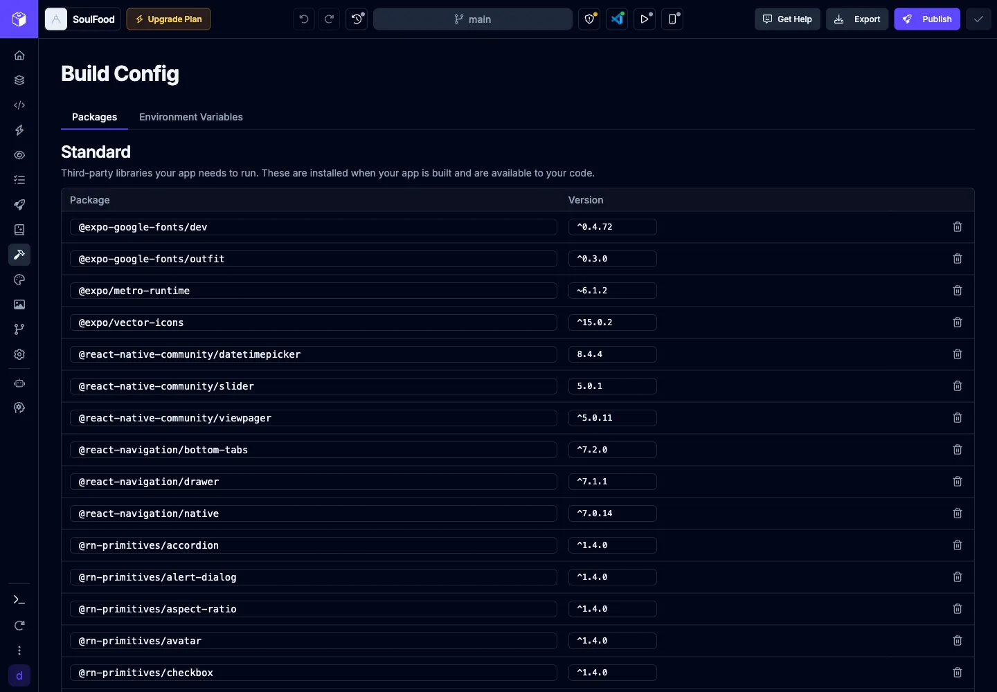Edit the @react-navigation/drawer name field
This screenshot has width=997, height=692.
314,482
